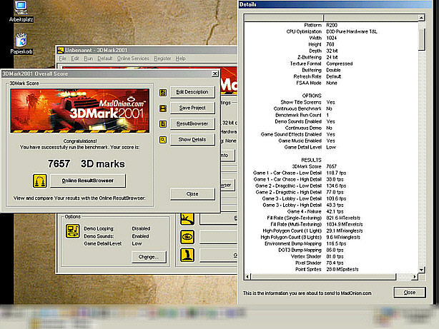Select the Platform R200 row
439x329 pixels.
(x=331, y=25)
